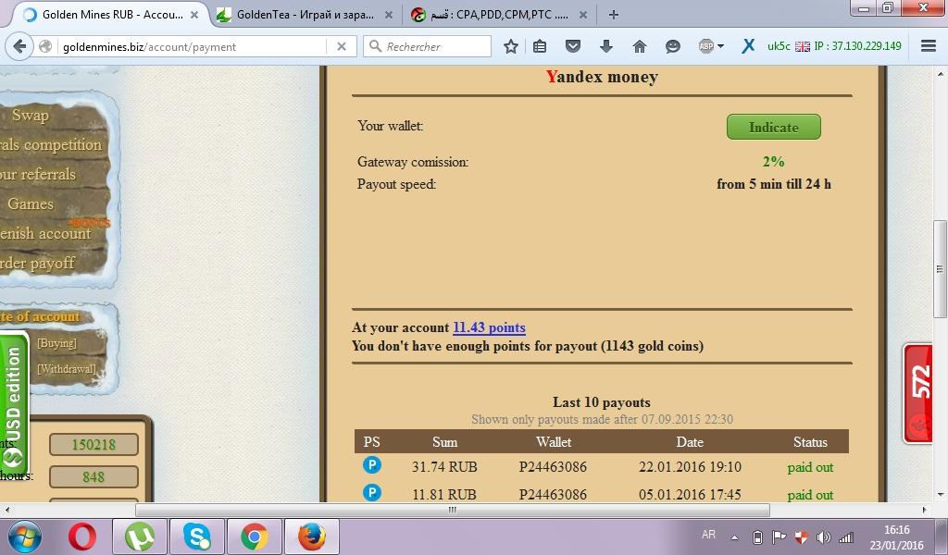Viewport: 948px width, 555px height.
Task: Open the Firefox hamburger menu
Action: tap(929, 46)
